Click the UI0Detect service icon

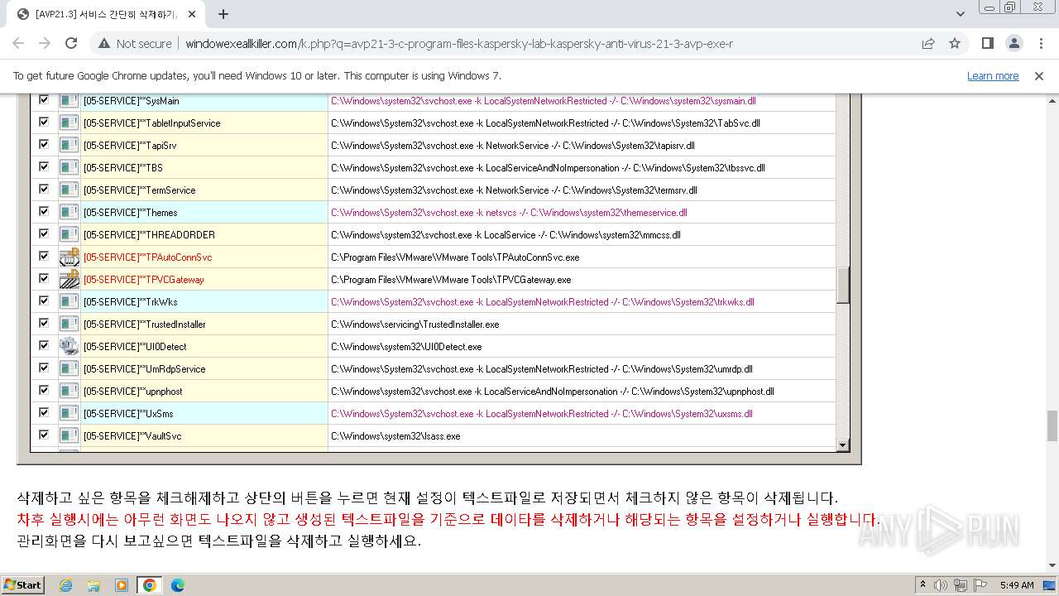tap(69, 346)
